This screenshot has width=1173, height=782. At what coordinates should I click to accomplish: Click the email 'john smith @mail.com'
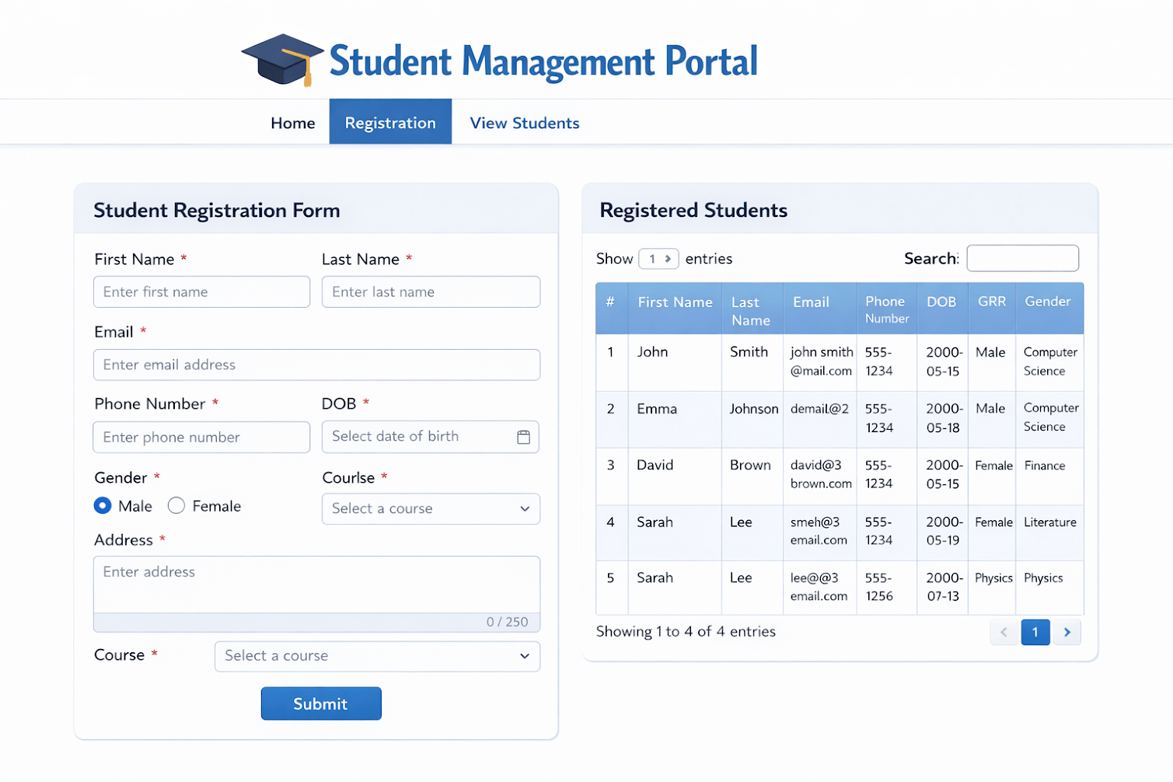(822, 361)
